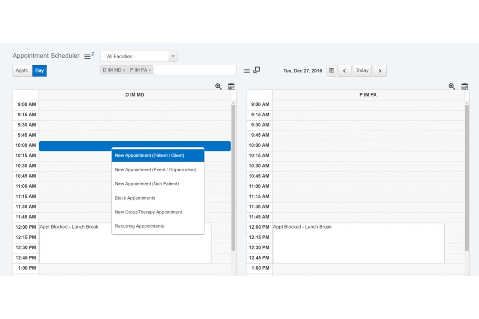This screenshot has width=479, height=319.
Task: Click the overlapping-windows icon left of the date
Action: point(257,70)
